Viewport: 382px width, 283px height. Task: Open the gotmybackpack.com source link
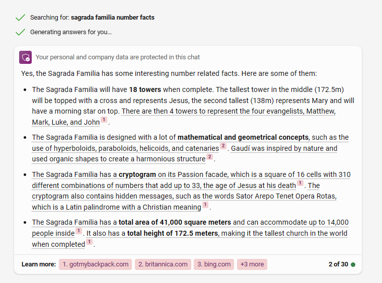(95, 264)
